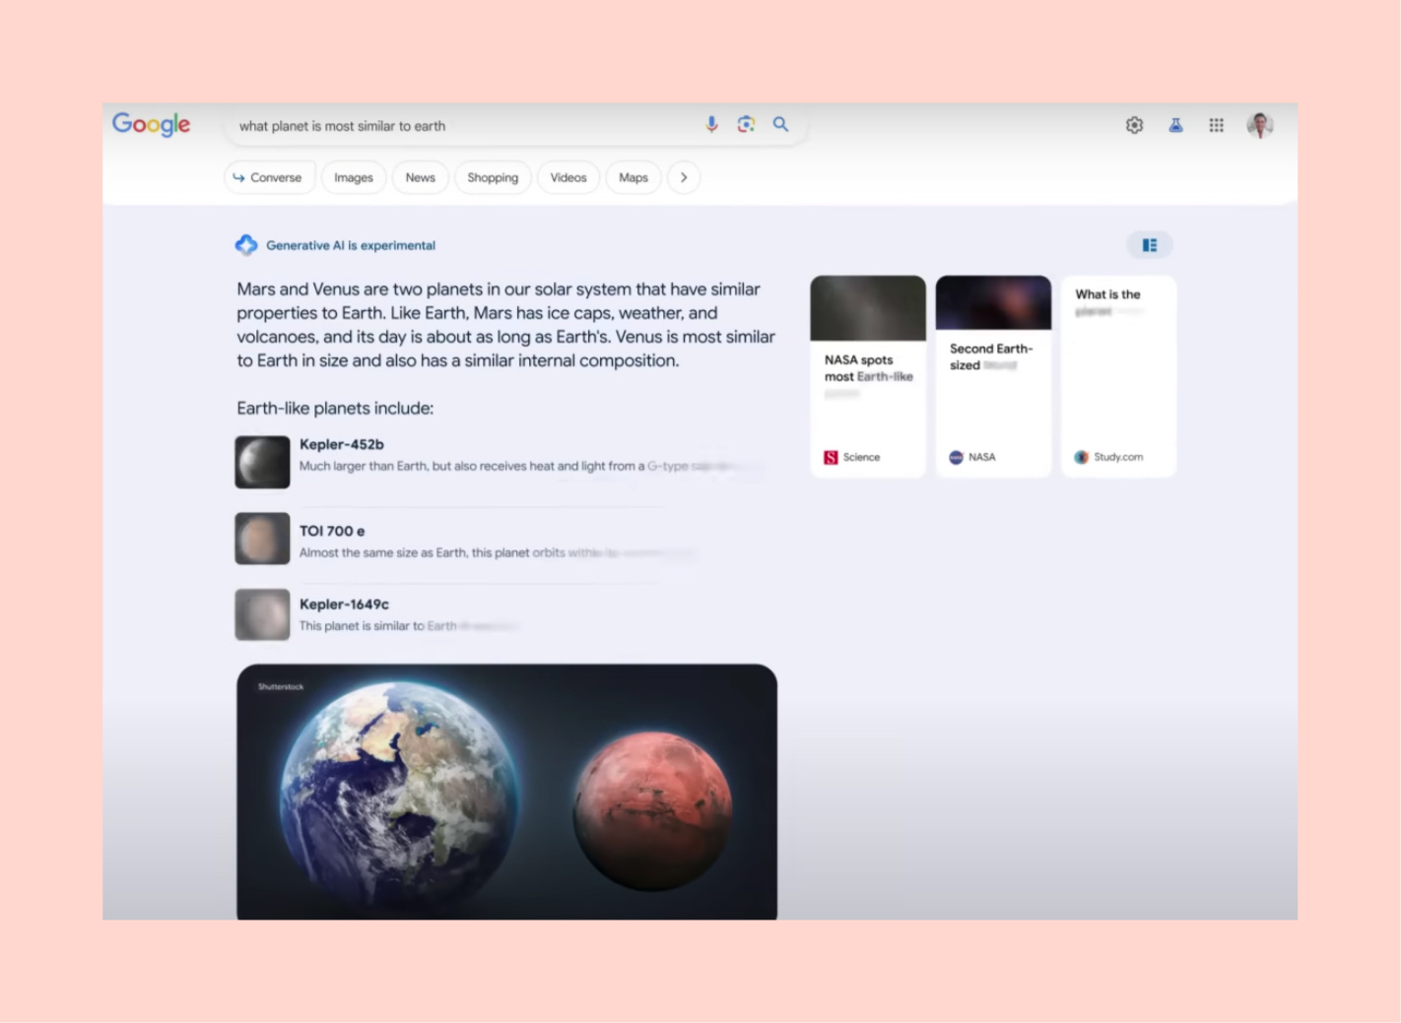Open the Kepler-452b entry

click(500, 462)
